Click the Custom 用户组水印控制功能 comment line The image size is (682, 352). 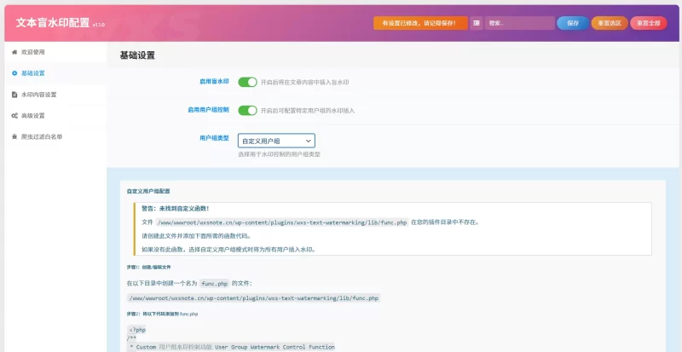[231, 347]
